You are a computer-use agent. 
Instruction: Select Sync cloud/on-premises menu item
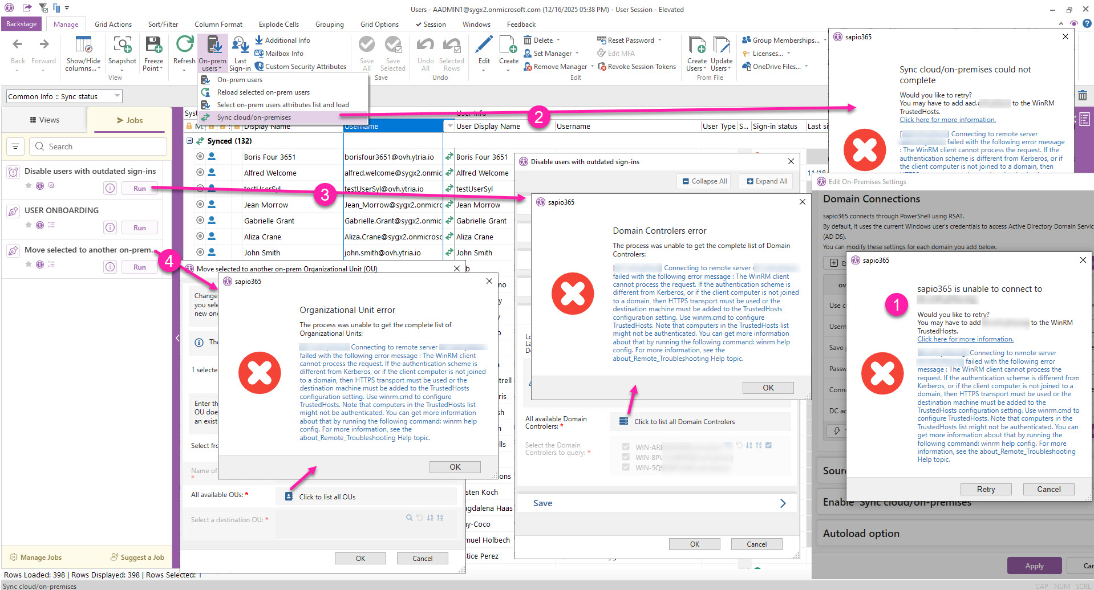tap(254, 117)
